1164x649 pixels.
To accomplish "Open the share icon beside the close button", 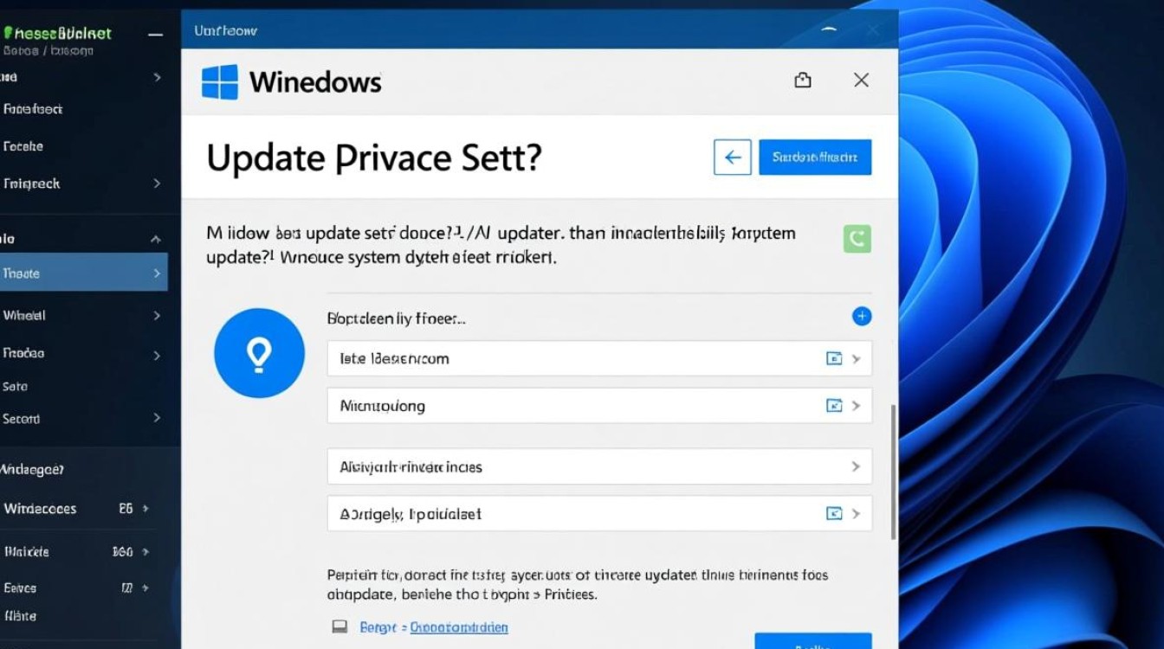I will (802, 80).
